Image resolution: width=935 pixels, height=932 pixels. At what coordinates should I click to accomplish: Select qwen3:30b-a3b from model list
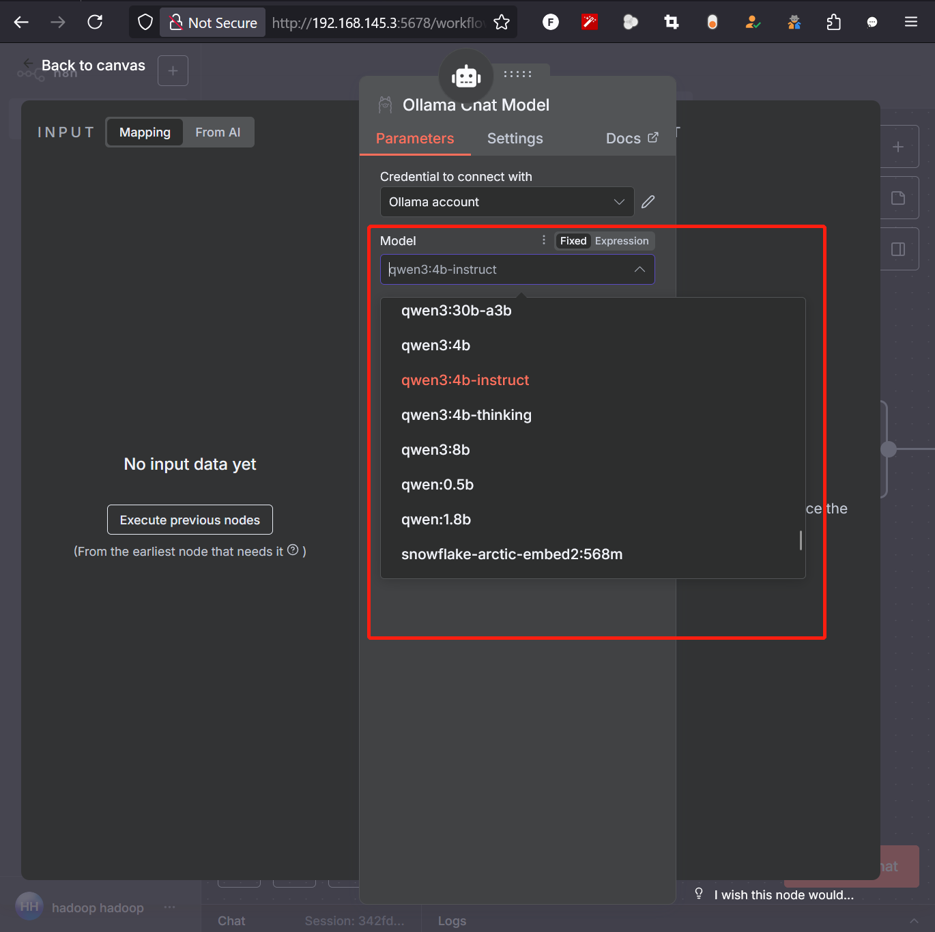tap(592, 310)
